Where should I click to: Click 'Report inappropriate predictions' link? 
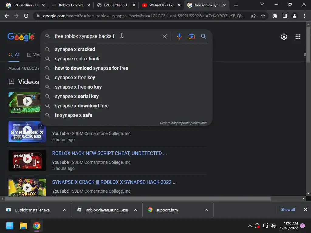183,123
